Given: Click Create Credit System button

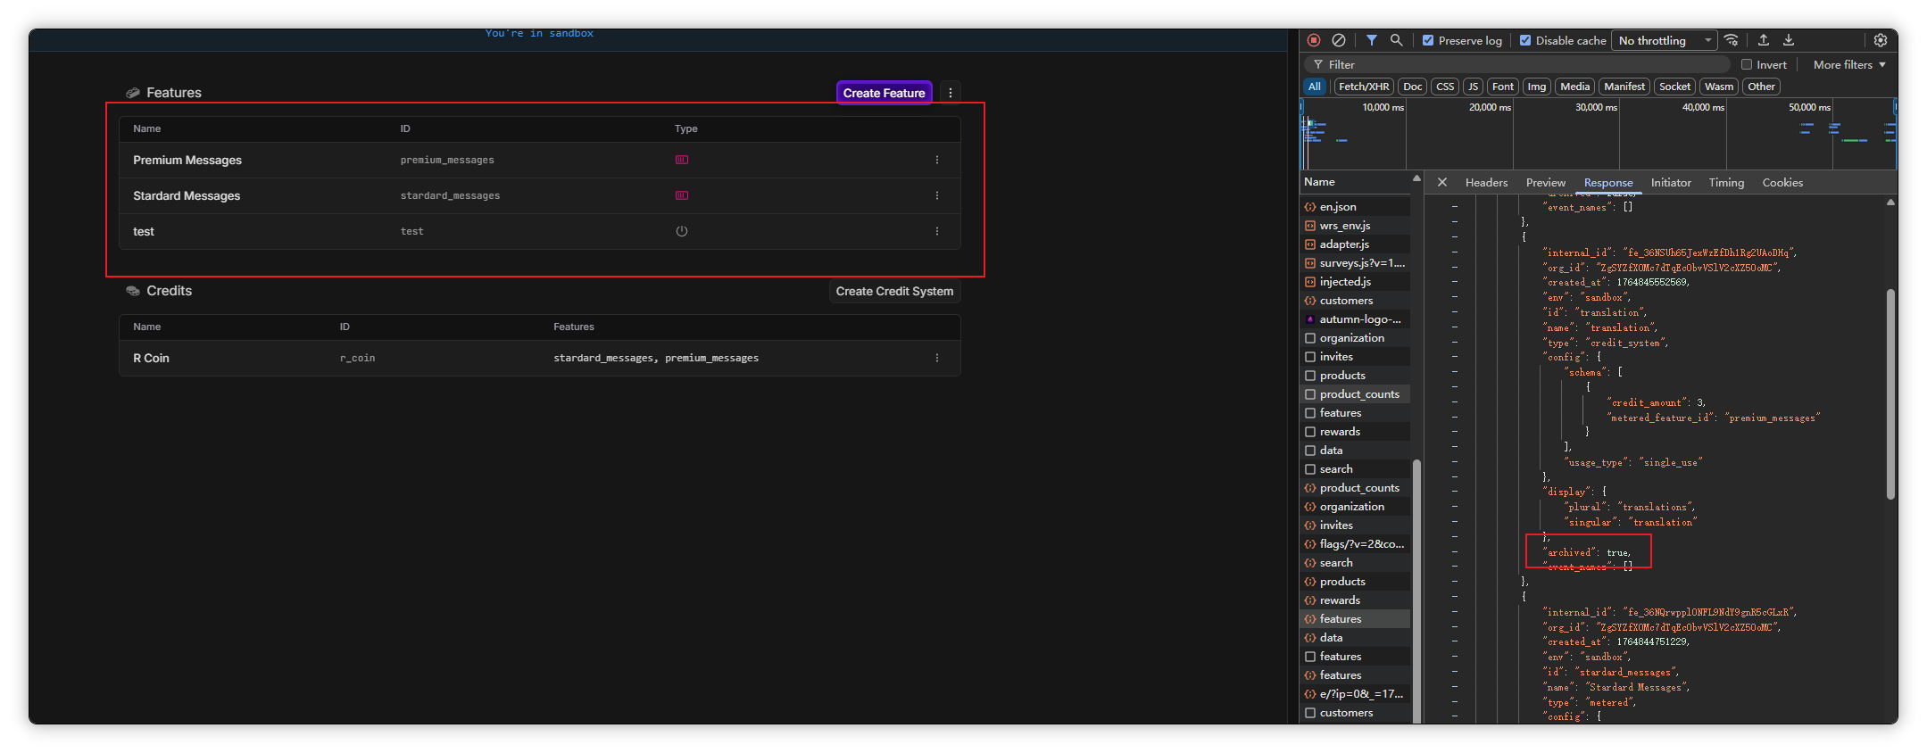Looking at the screenshot, I should (x=894, y=291).
